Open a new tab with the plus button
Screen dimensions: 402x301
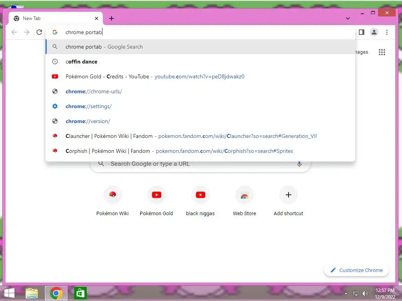111,18
